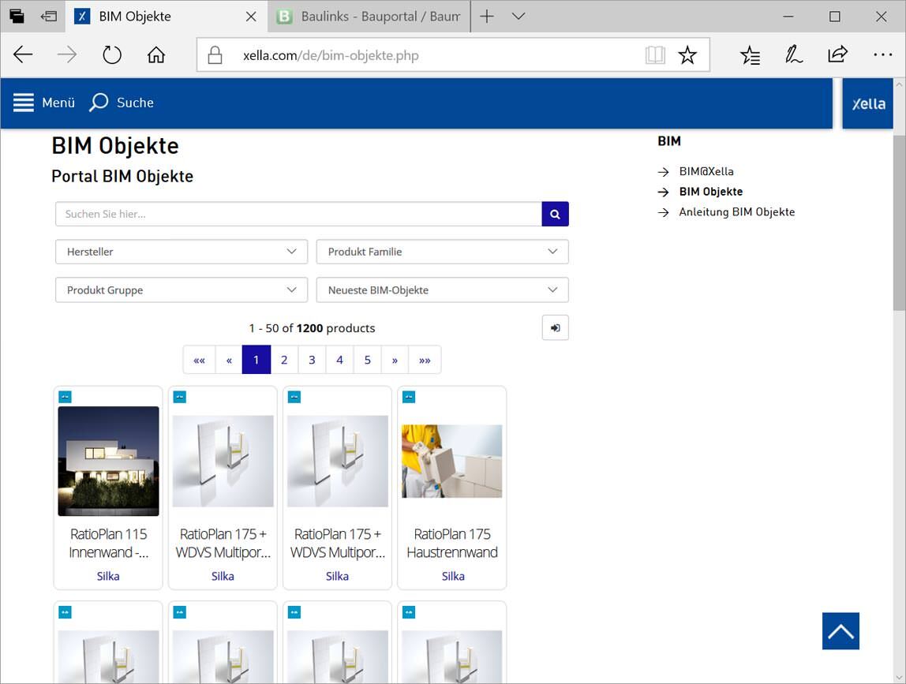This screenshot has width=906, height=684.
Task: Open the Neueste BIM-Objekte sort dropdown
Action: pos(443,290)
